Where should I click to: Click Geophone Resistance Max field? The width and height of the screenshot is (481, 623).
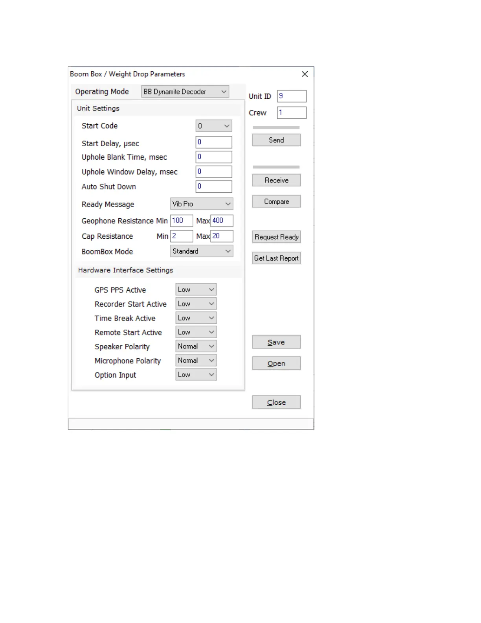[x=222, y=221]
